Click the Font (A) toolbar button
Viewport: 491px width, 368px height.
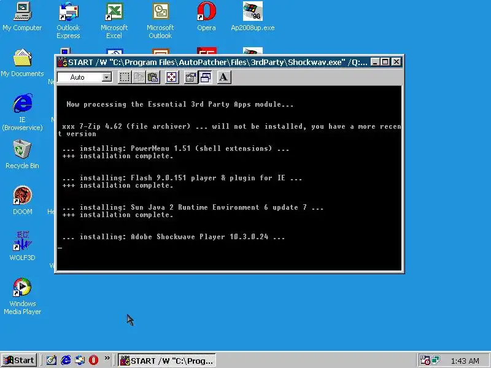tap(223, 77)
